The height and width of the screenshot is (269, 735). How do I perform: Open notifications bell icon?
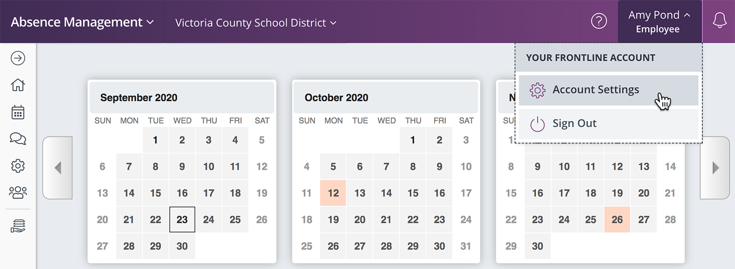pyautogui.click(x=719, y=21)
